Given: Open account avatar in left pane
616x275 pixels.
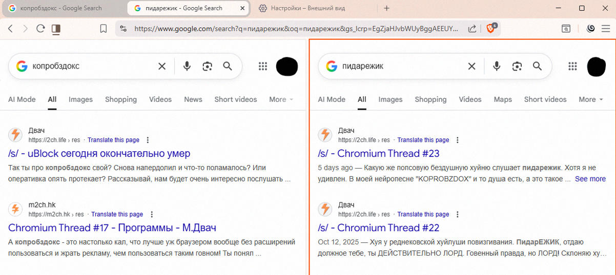Looking at the screenshot, I should pos(287,67).
